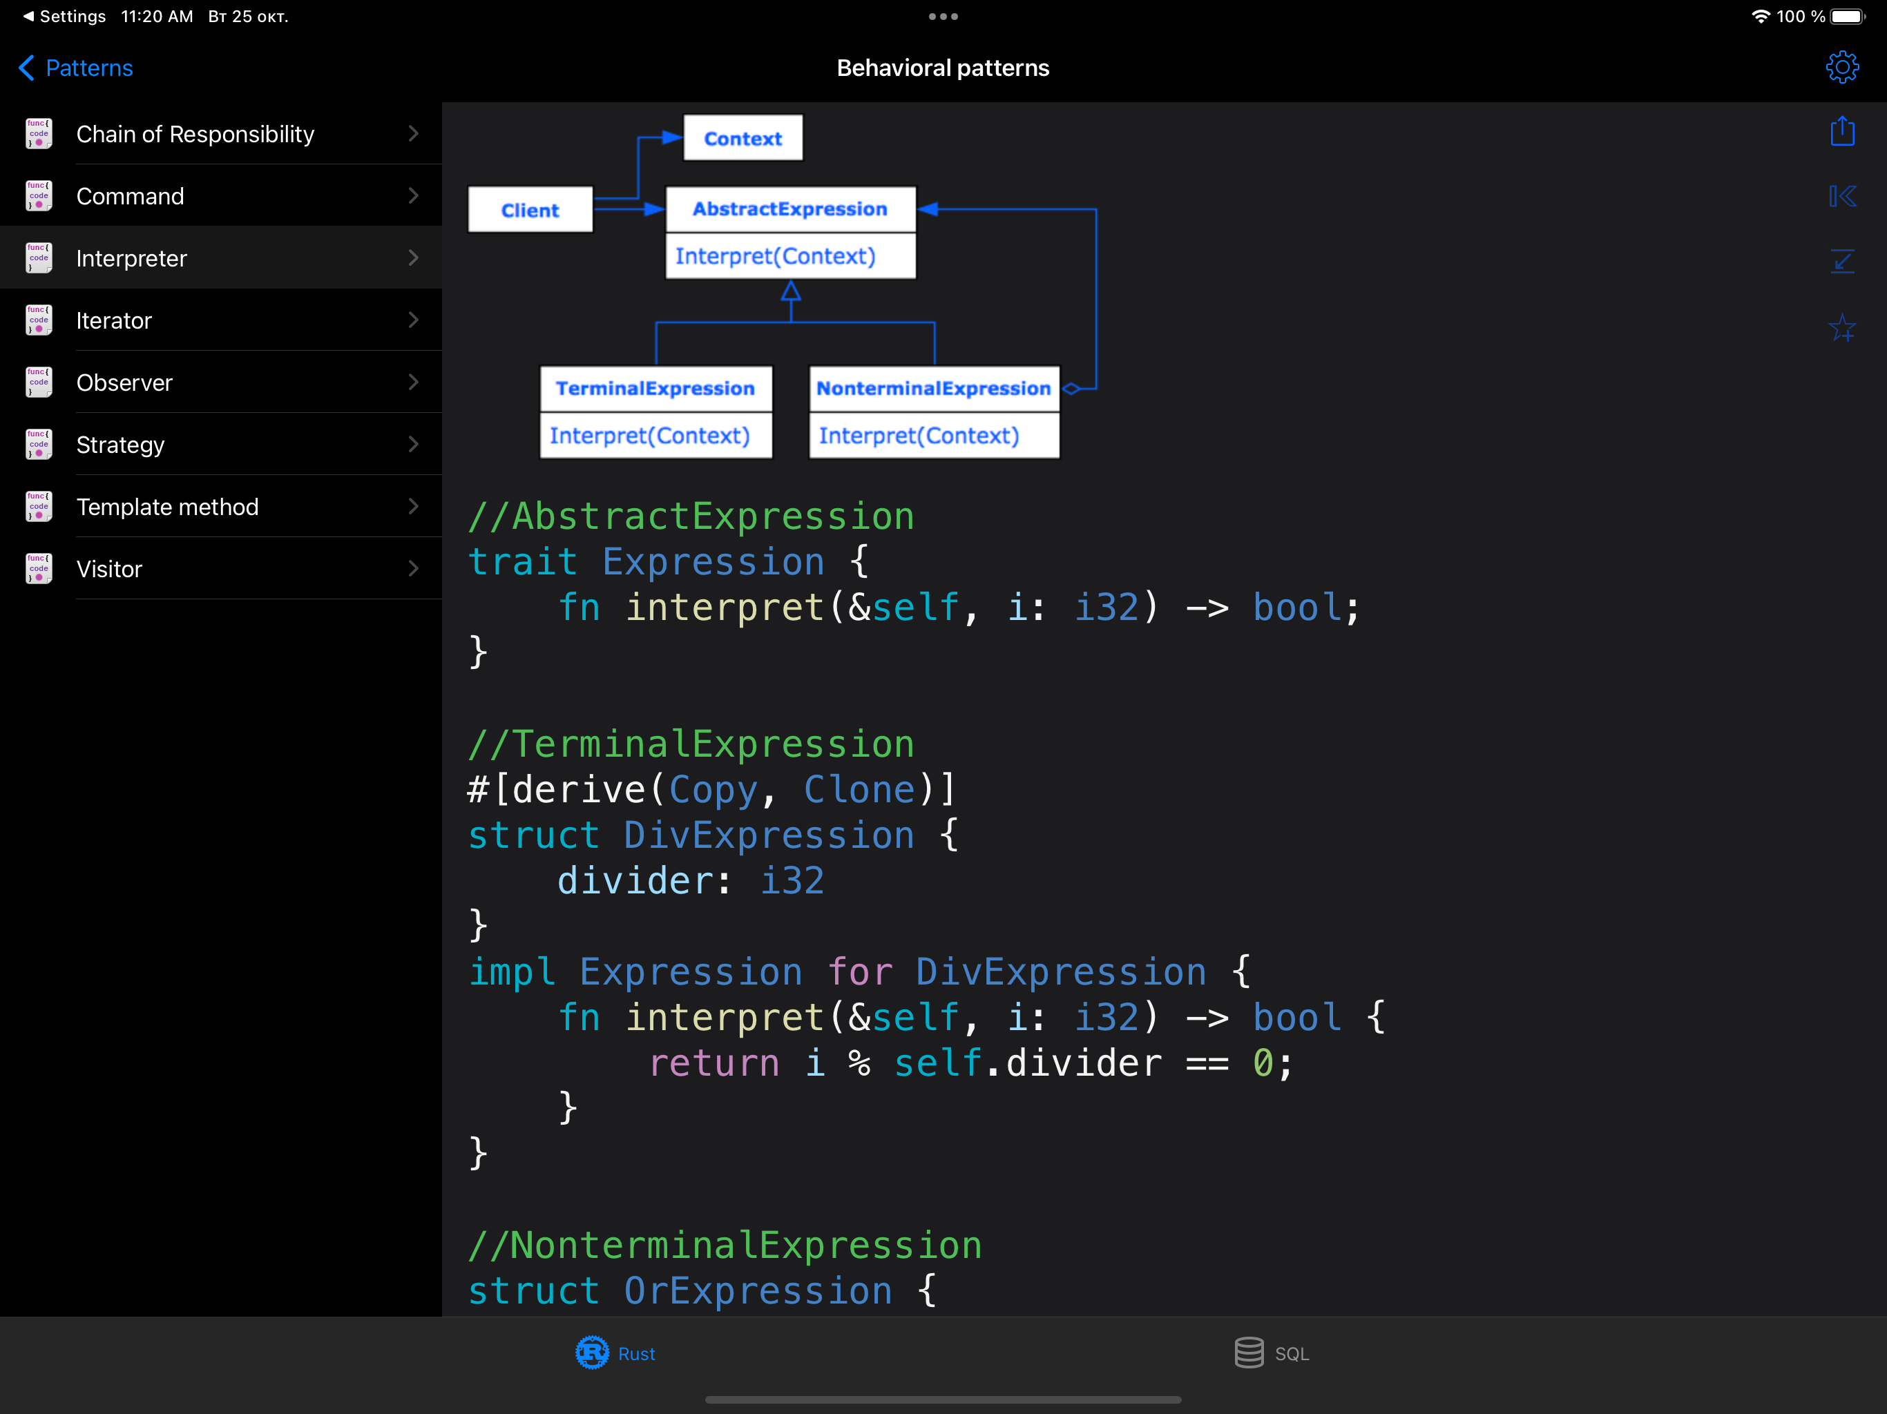Tap the Strategy code icon
The image size is (1887, 1414).
click(x=39, y=445)
